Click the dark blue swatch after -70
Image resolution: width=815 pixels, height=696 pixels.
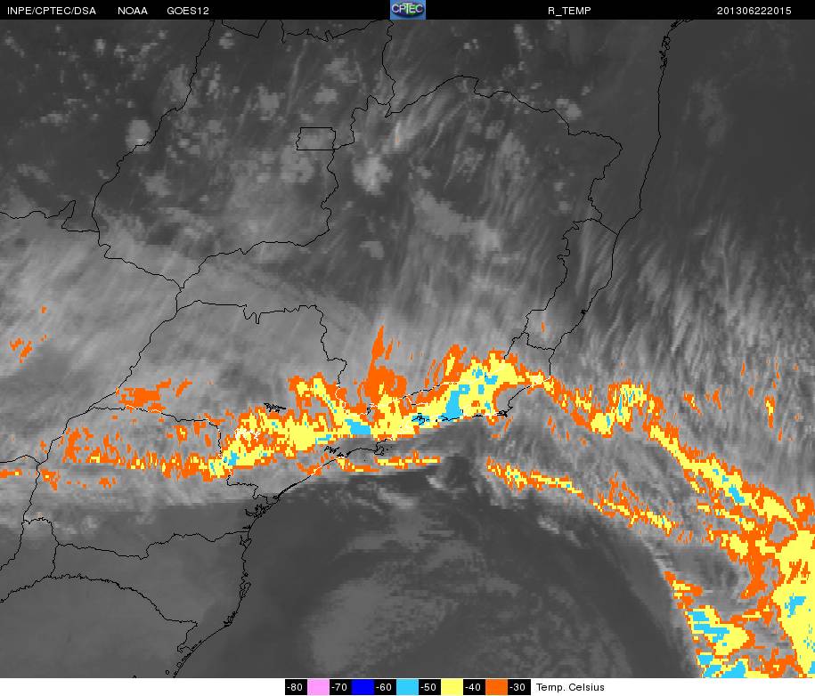pyautogui.click(x=363, y=687)
